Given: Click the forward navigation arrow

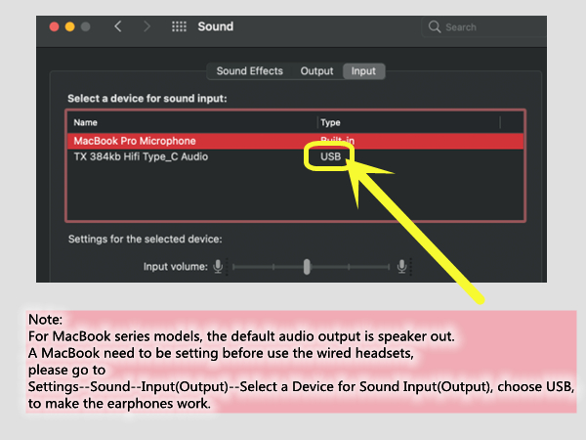Looking at the screenshot, I should [146, 26].
